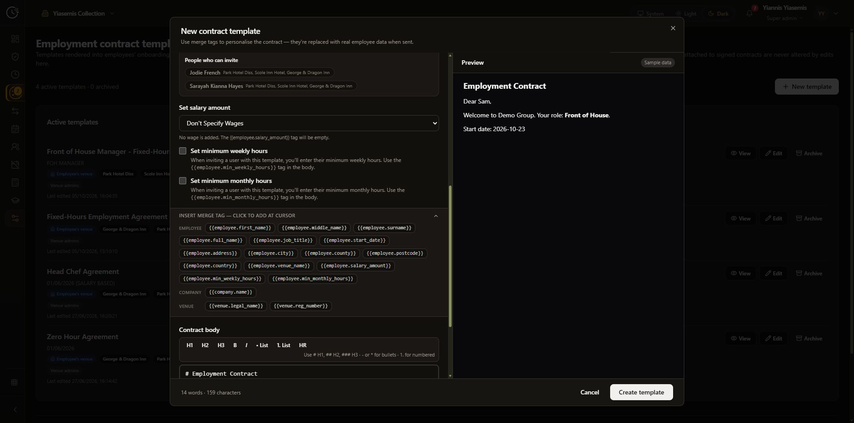Insert the {{employee.first_name}} merge tag
The width and height of the screenshot is (854, 423).
(x=240, y=228)
